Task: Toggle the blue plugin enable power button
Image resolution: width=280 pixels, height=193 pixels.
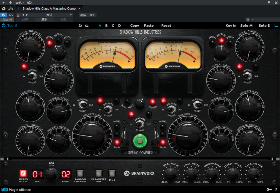Action: (x=4, y=15)
